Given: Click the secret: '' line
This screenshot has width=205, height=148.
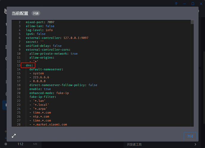Looking at the screenshot, I should coord(34,42).
